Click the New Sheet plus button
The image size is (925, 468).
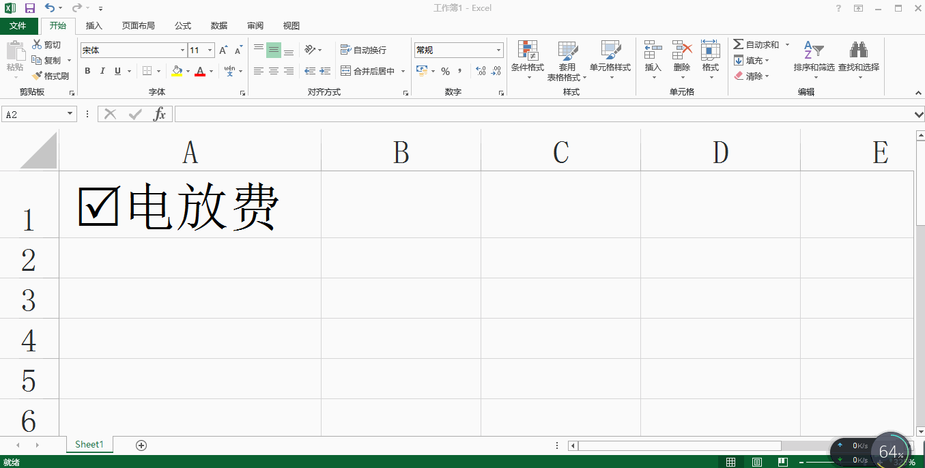click(x=141, y=445)
